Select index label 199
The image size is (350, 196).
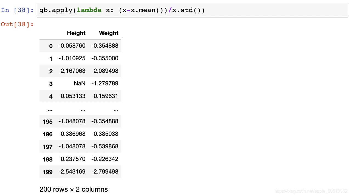coord(48,172)
